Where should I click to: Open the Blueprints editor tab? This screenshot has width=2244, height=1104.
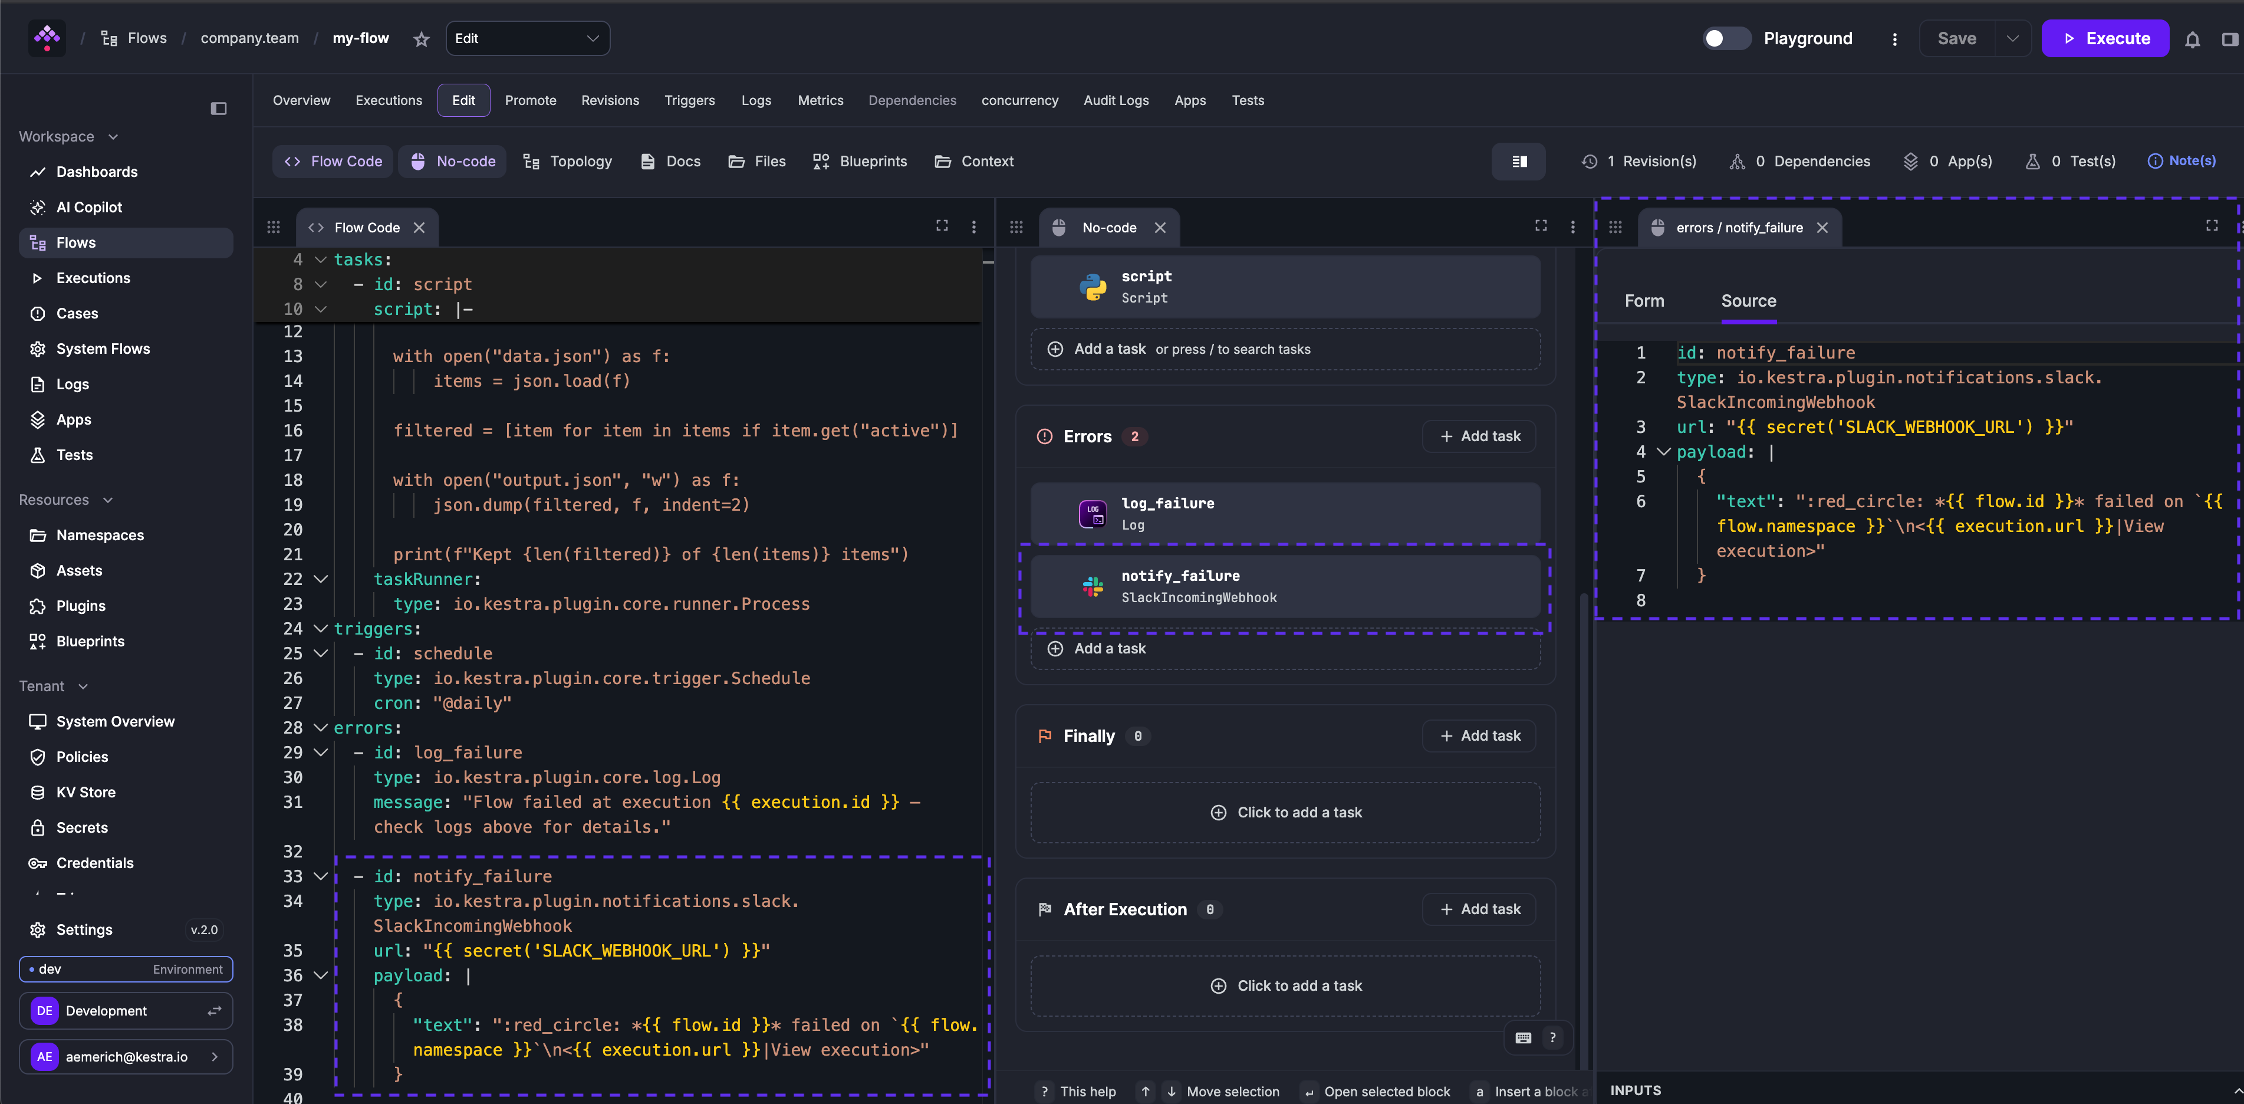click(x=860, y=161)
